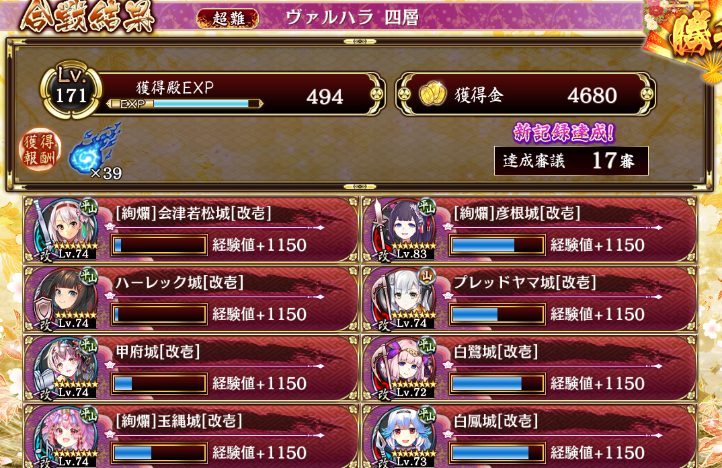Click the 山 terrain icon on プレッドヤマ城
Screen dimensions: 722x468
pos(427,276)
